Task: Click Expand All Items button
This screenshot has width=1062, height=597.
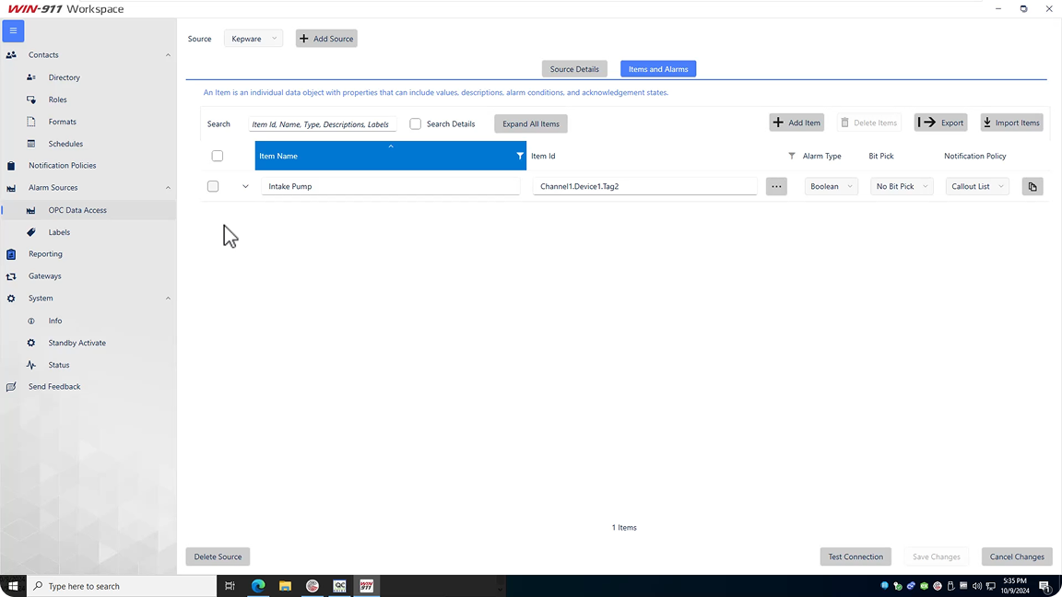Action: tap(531, 123)
